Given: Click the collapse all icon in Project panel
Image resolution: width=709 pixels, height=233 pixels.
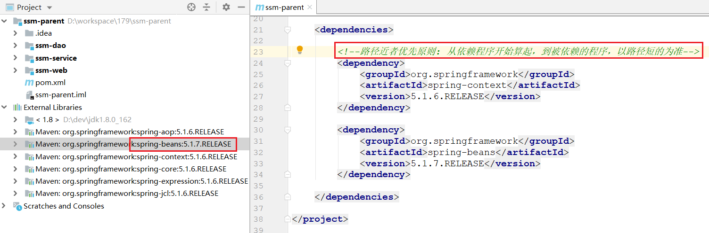Looking at the screenshot, I should coord(206,7).
